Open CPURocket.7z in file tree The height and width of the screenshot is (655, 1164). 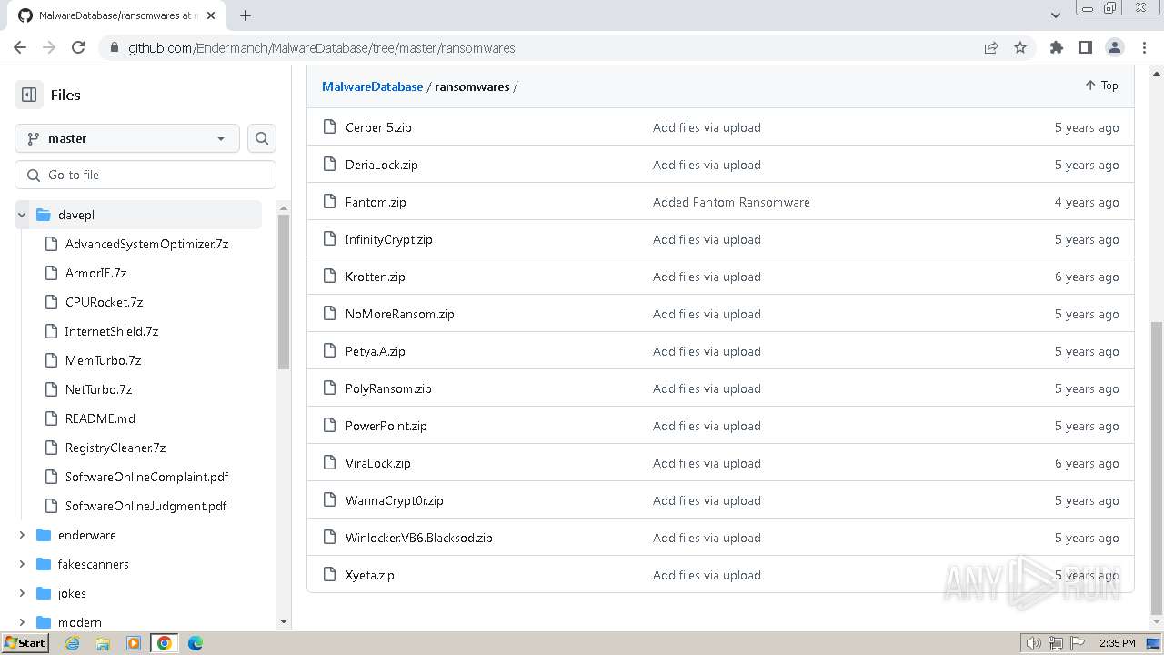pyautogui.click(x=104, y=302)
